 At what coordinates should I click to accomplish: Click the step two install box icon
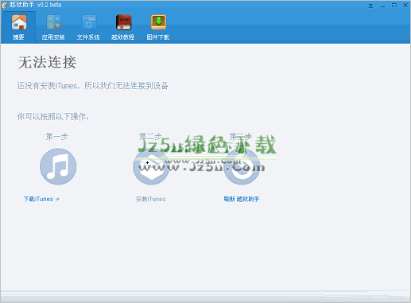click(x=151, y=166)
